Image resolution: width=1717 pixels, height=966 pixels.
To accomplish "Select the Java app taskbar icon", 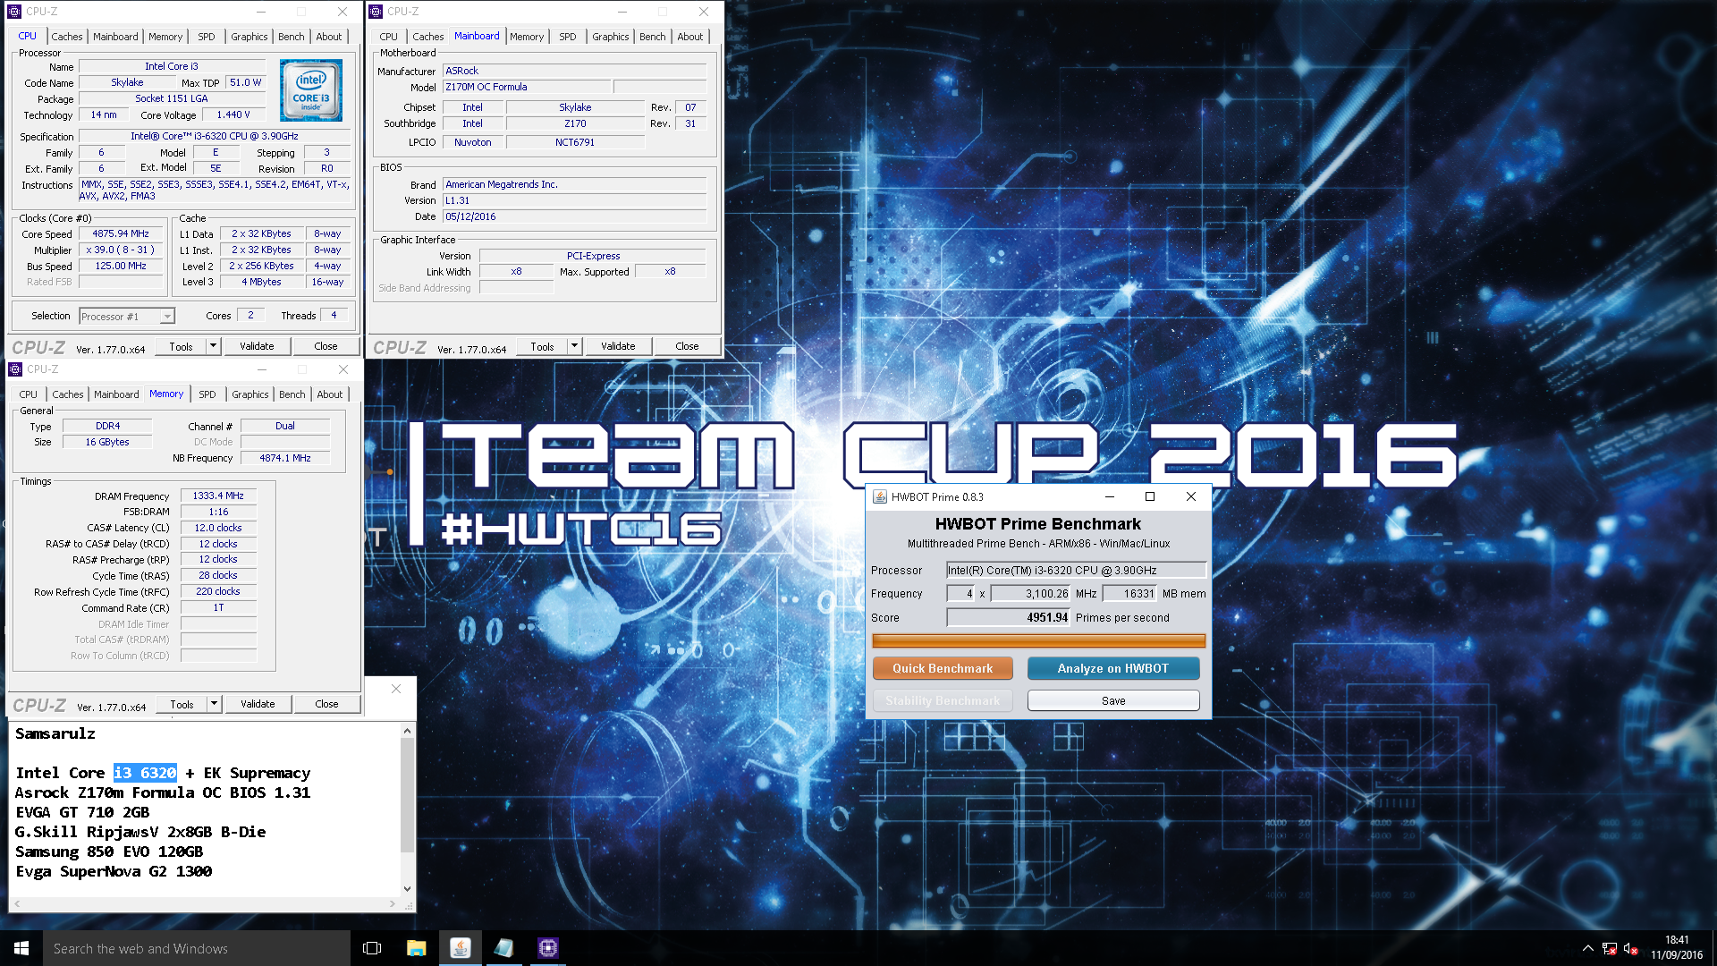I will point(460,948).
